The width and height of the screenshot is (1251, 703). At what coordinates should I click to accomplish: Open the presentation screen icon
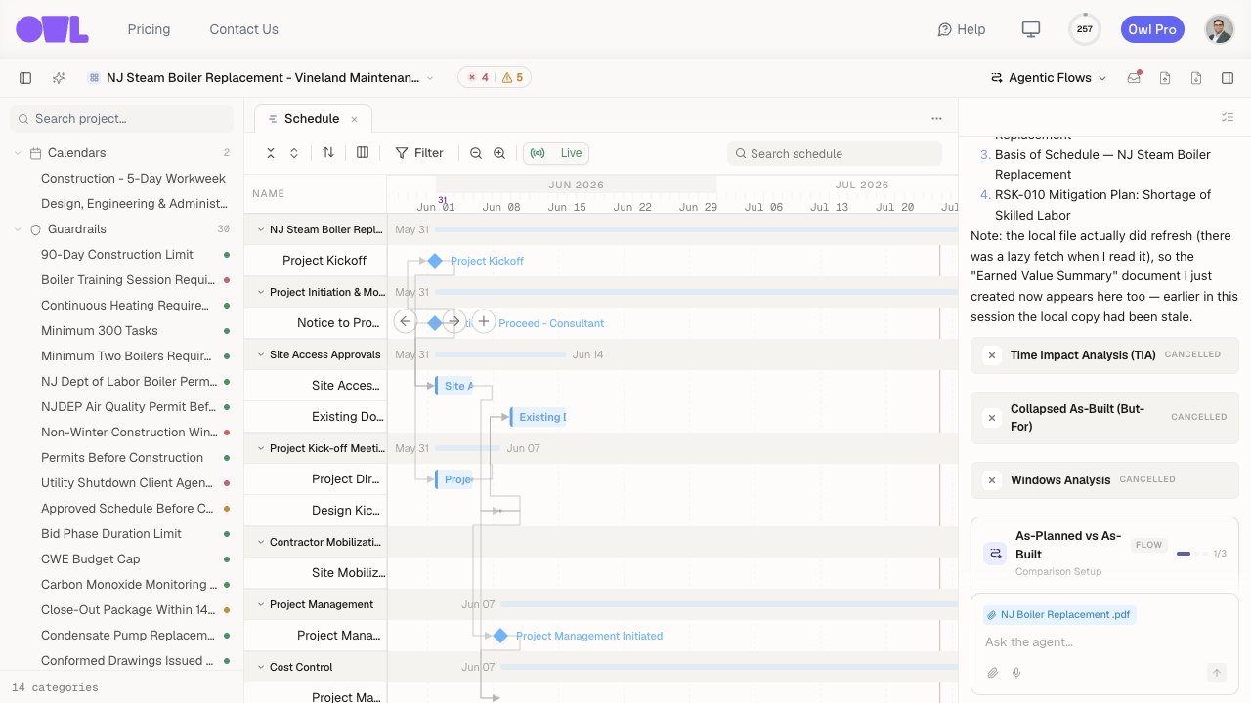coord(1031,29)
